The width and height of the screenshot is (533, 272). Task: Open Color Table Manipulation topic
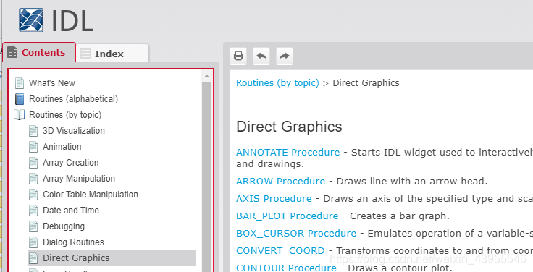click(x=91, y=195)
